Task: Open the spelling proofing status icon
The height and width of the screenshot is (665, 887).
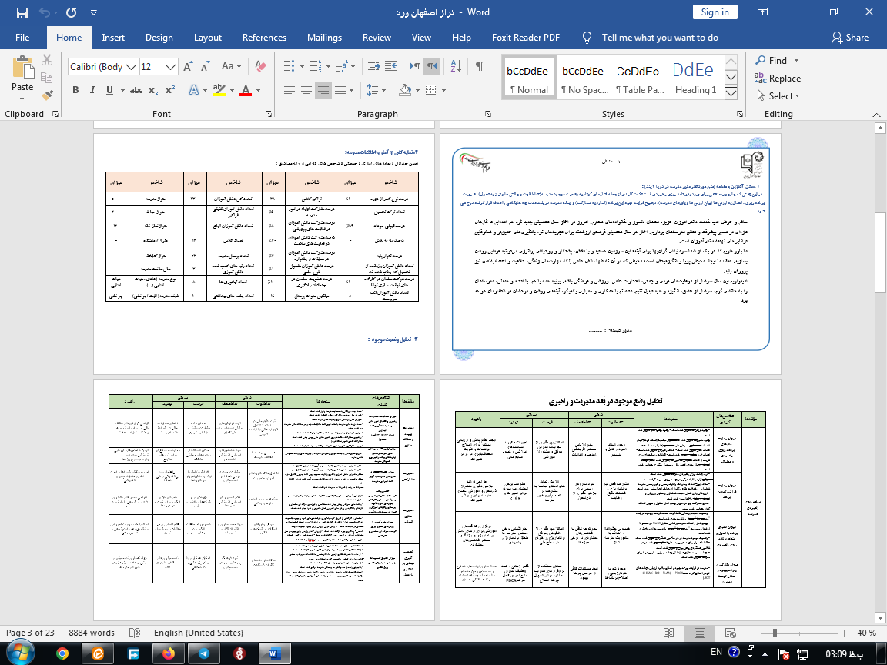Action: 136,633
